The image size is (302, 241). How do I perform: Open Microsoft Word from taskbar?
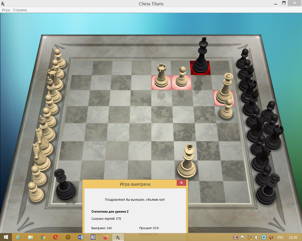81,237
